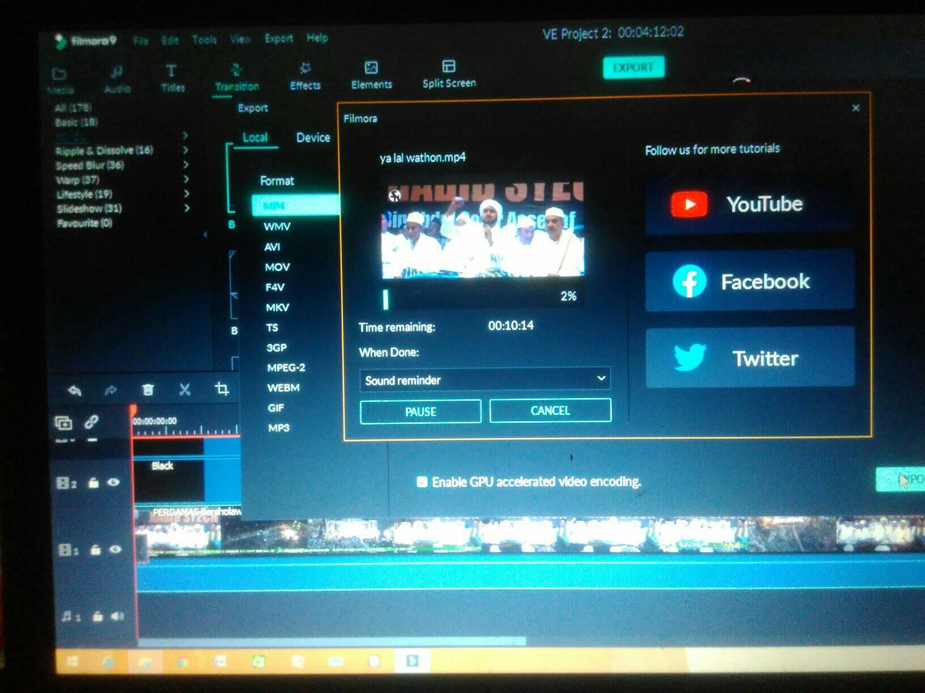Screen dimensions: 925x693
Task: Click the Filmora icon in the taskbar
Action: (412, 660)
